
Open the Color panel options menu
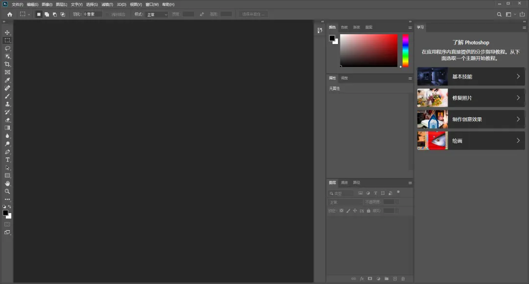(410, 27)
